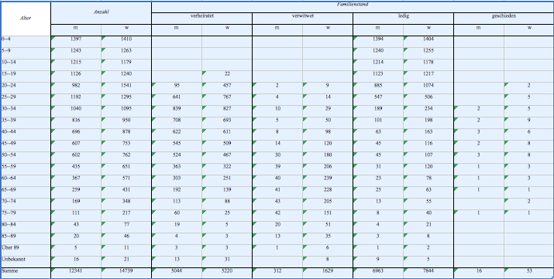The width and height of the screenshot is (554, 279).
Task: Select total 14739 in the Summe row
Action: [126, 274]
